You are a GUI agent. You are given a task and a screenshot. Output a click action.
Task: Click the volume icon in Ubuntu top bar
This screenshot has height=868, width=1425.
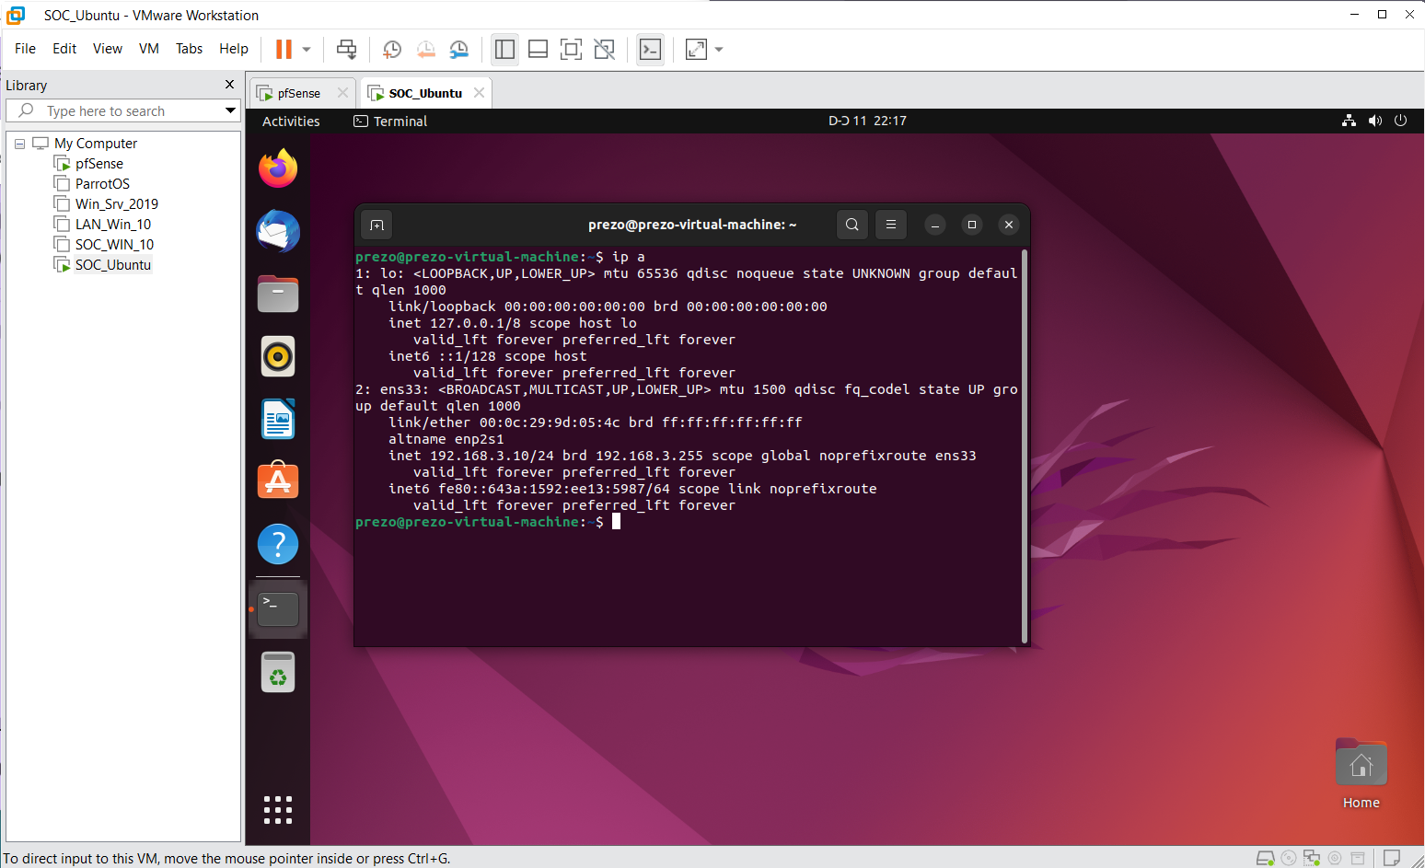coord(1375,121)
